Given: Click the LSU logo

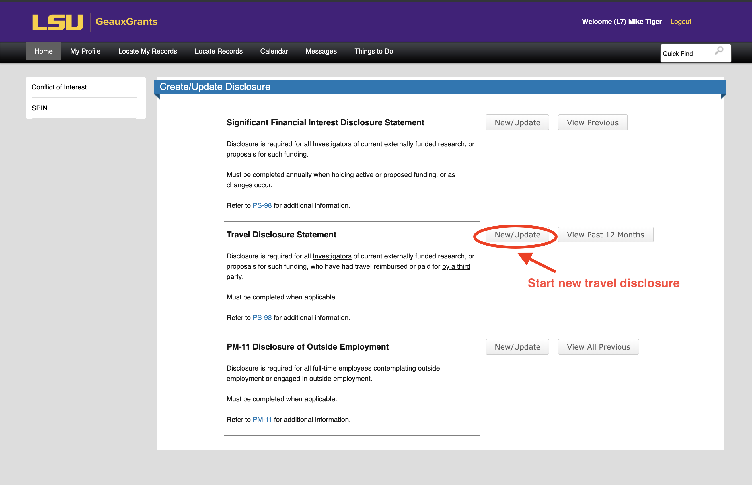Looking at the screenshot, I should click(x=57, y=22).
